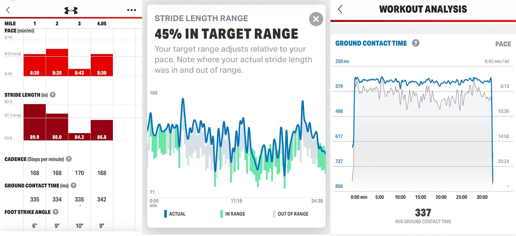516x236 pixels.
Task: Open the three-dot more options menu
Action: pyautogui.click(x=132, y=10)
